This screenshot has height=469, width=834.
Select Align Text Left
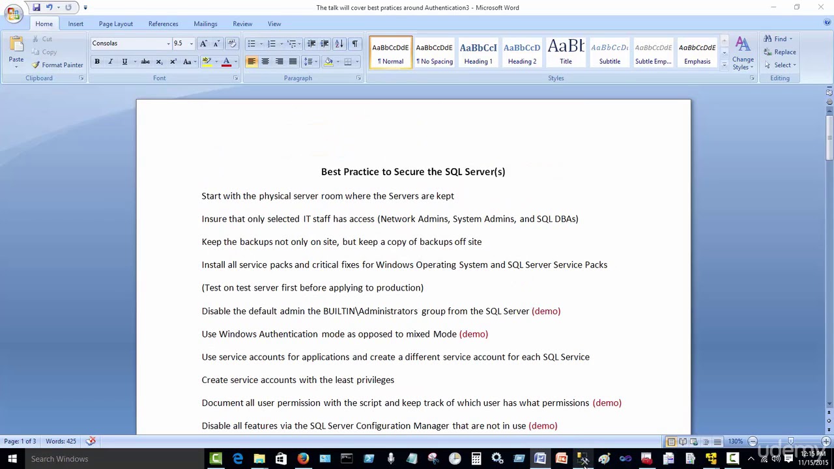(252, 62)
